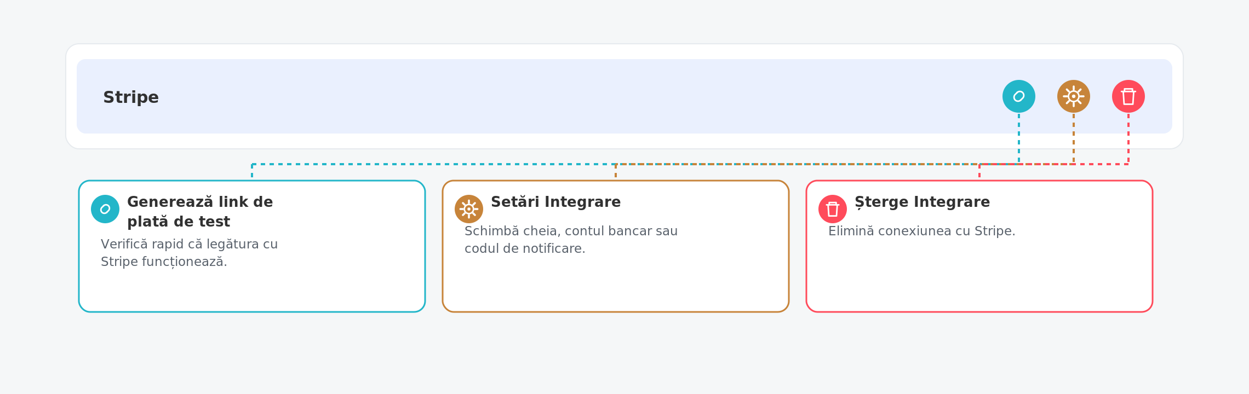Click the gear icon beside Setări Integrare
1249x394 pixels.
pyautogui.click(x=469, y=209)
